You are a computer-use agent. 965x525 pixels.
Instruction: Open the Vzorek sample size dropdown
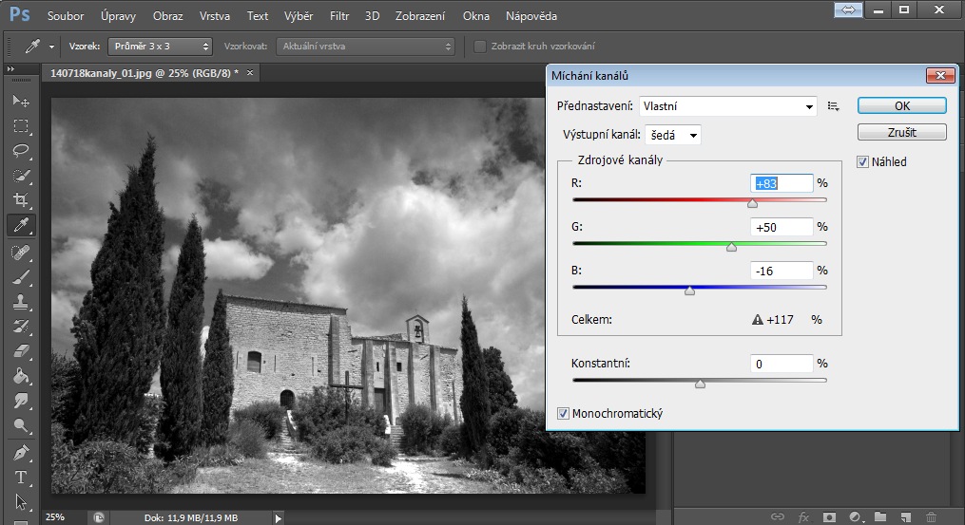coord(160,47)
